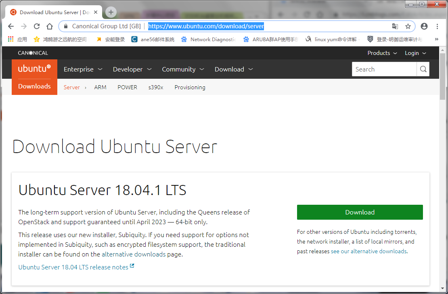Open the Chrome three-dot menu
This screenshot has height=294, width=448.
pyautogui.click(x=437, y=26)
